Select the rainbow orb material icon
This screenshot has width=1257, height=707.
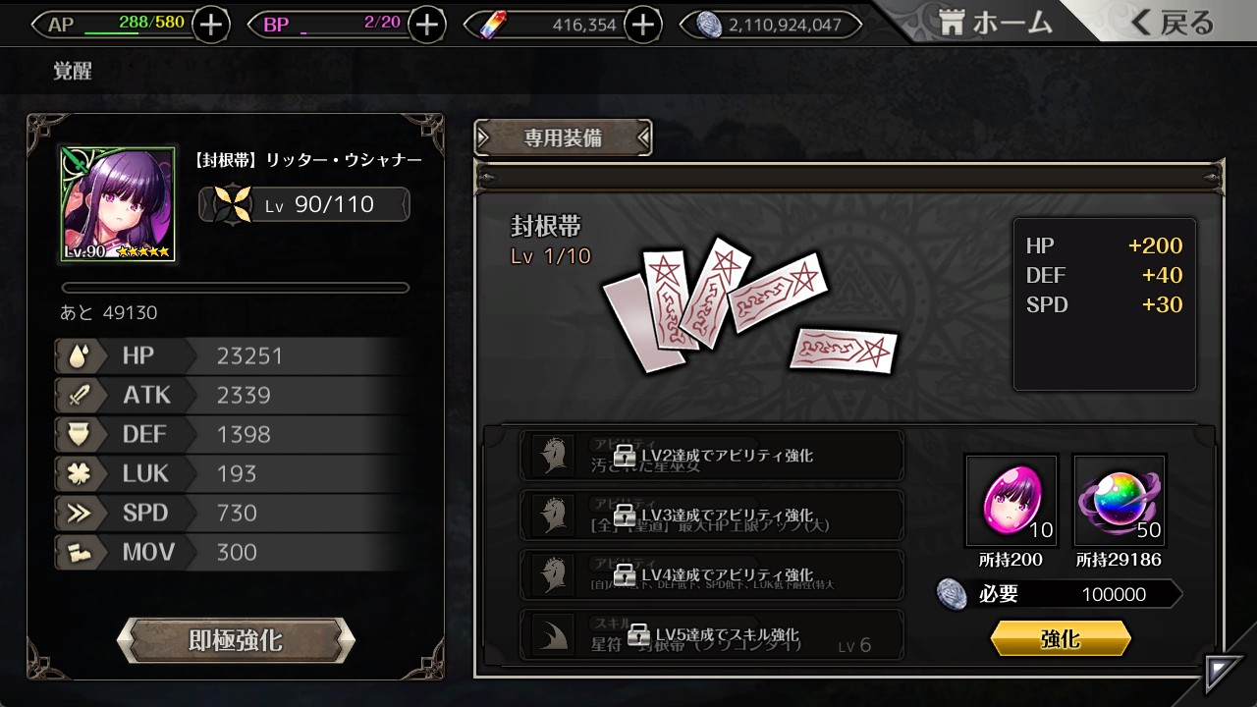coord(1120,500)
